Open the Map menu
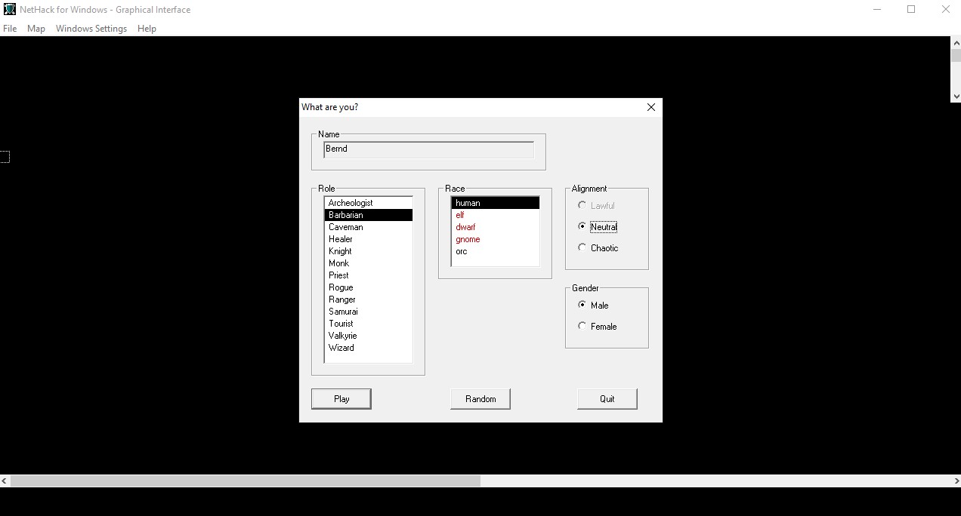 pos(36,29)
